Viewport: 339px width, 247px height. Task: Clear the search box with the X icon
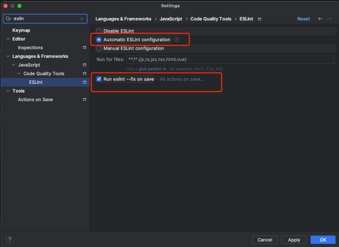click(82, 18)
